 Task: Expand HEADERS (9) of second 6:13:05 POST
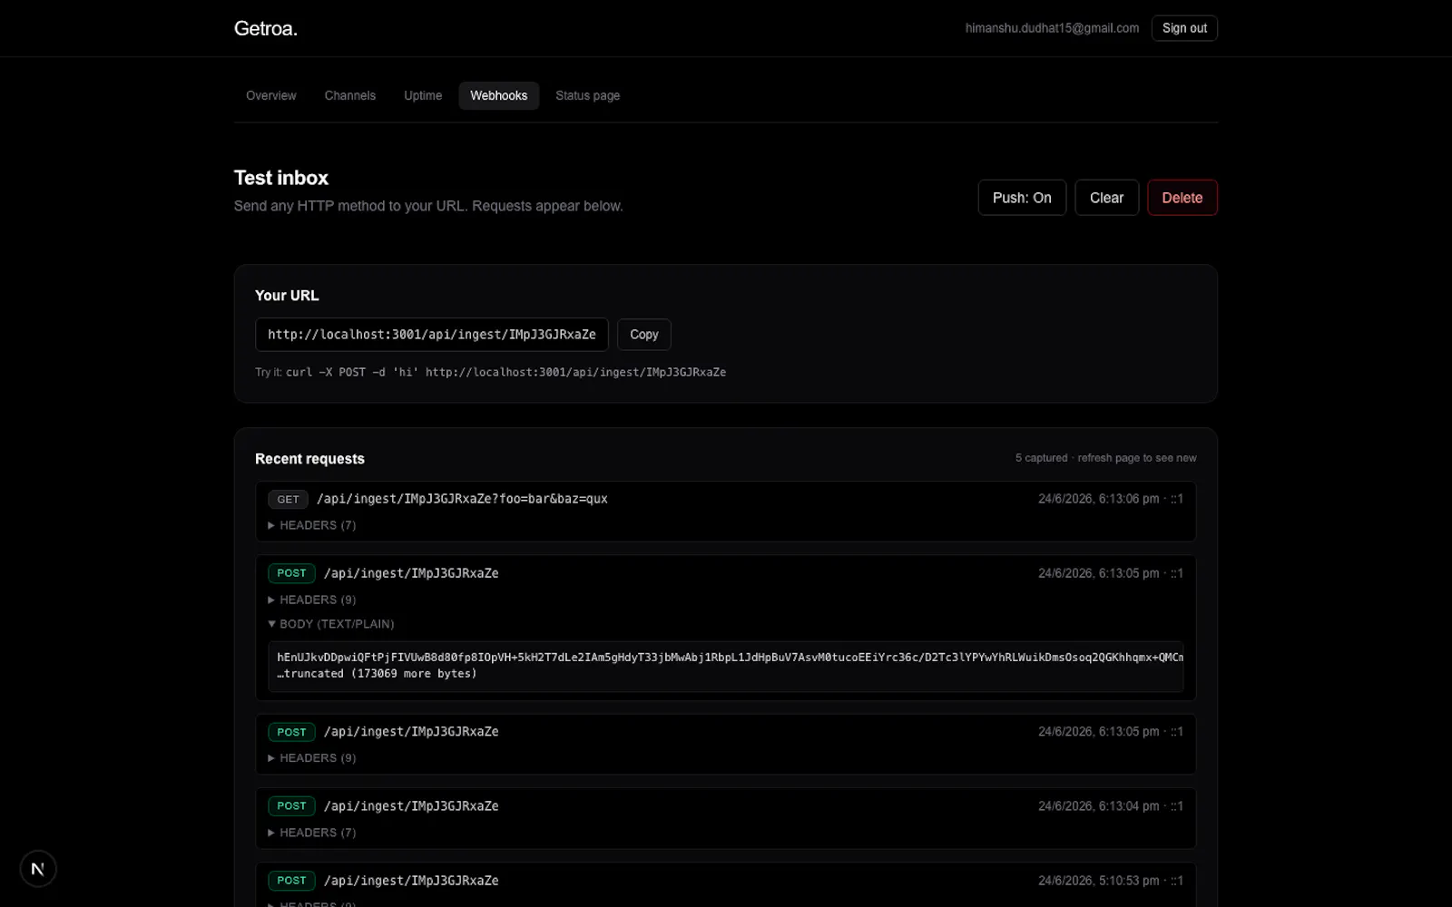pyautogui.click(x=312, y=758)
